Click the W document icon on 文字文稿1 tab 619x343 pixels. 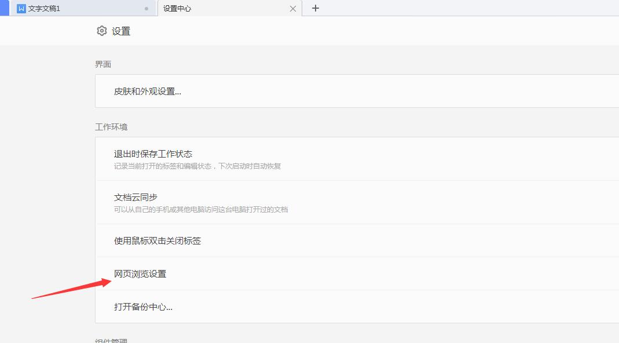point(21,8)
